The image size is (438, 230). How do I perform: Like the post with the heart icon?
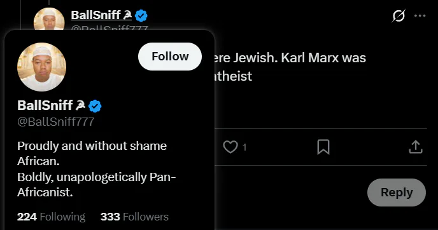tap(230, 147)
